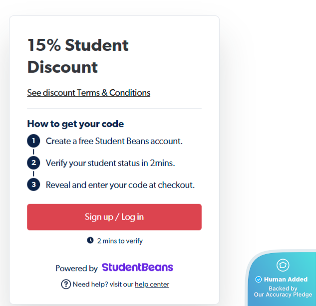Click the Powered by text
This screenshot has width=316, height=306.
pyautogui.click(x=76, y=268)
